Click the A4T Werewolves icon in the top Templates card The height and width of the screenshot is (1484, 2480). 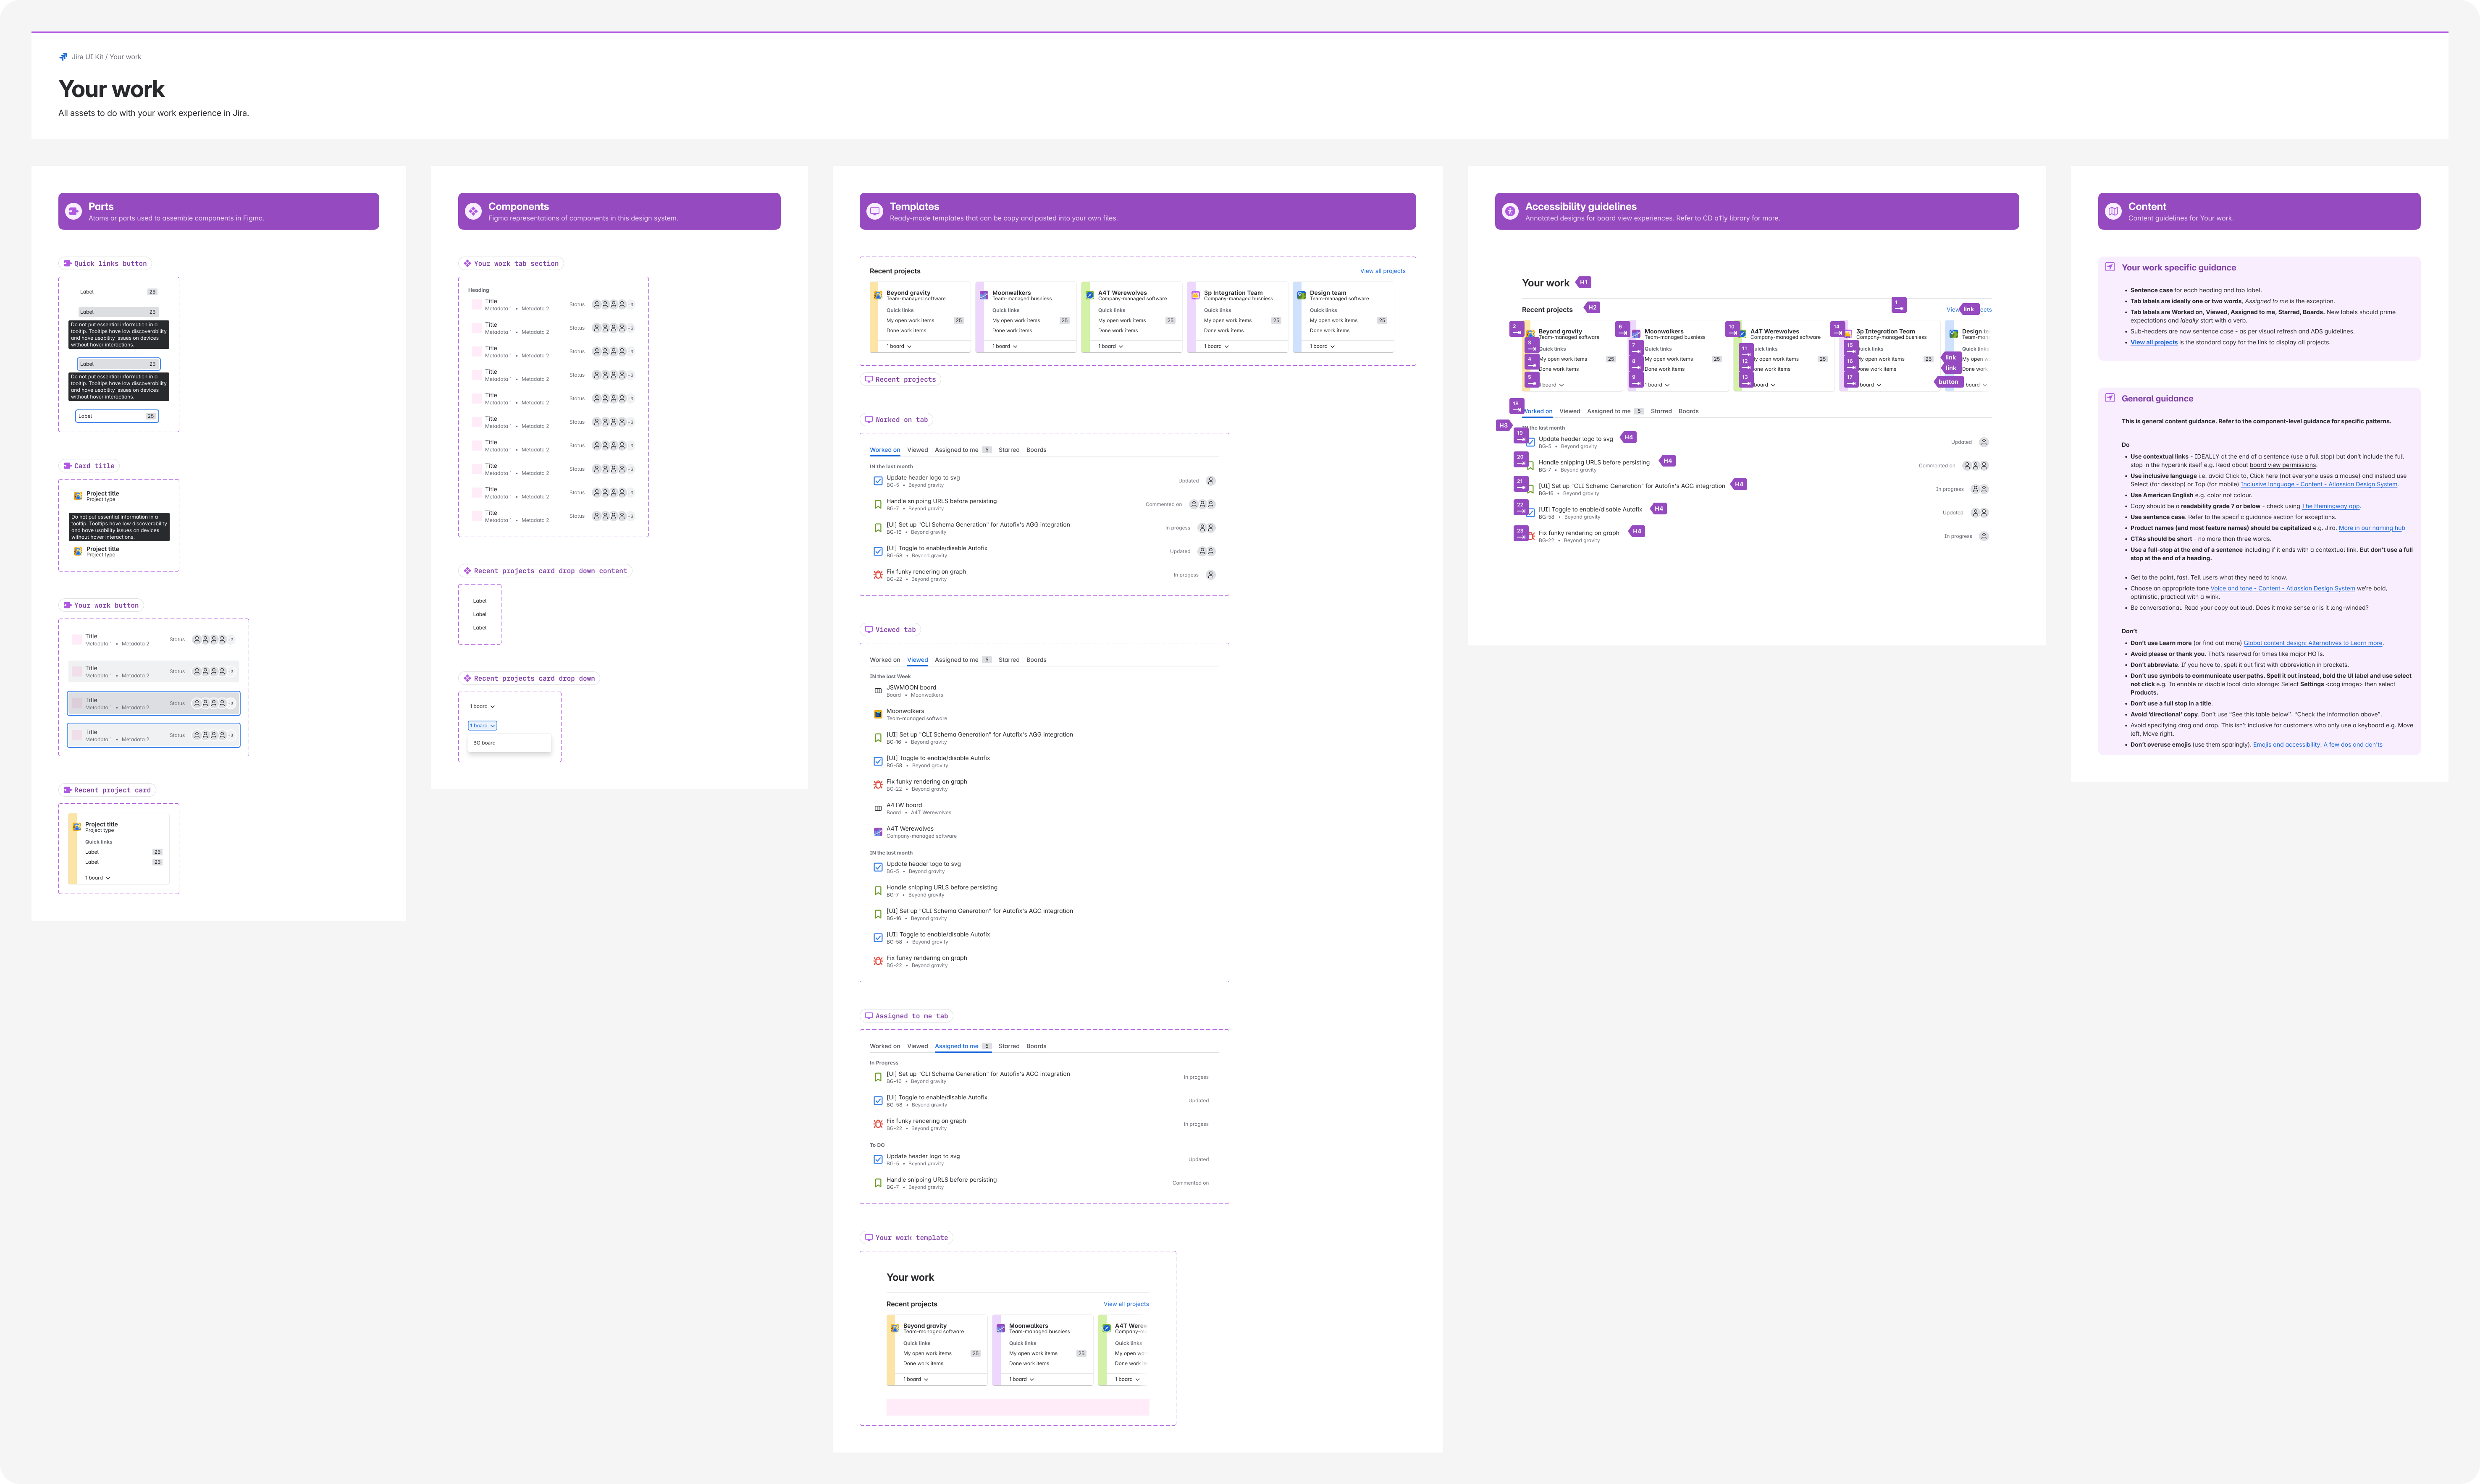point(1090,295)
